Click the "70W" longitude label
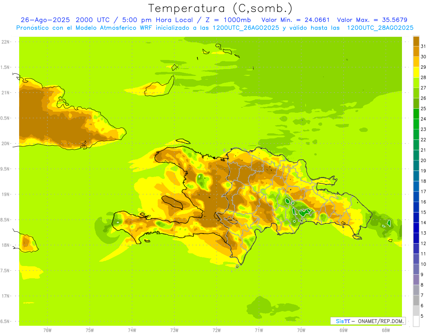 tap(301, 330)
